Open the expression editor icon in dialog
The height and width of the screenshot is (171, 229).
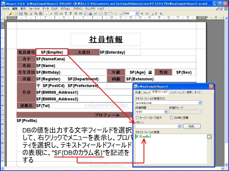pyautogui.click(x=209, y=137)
